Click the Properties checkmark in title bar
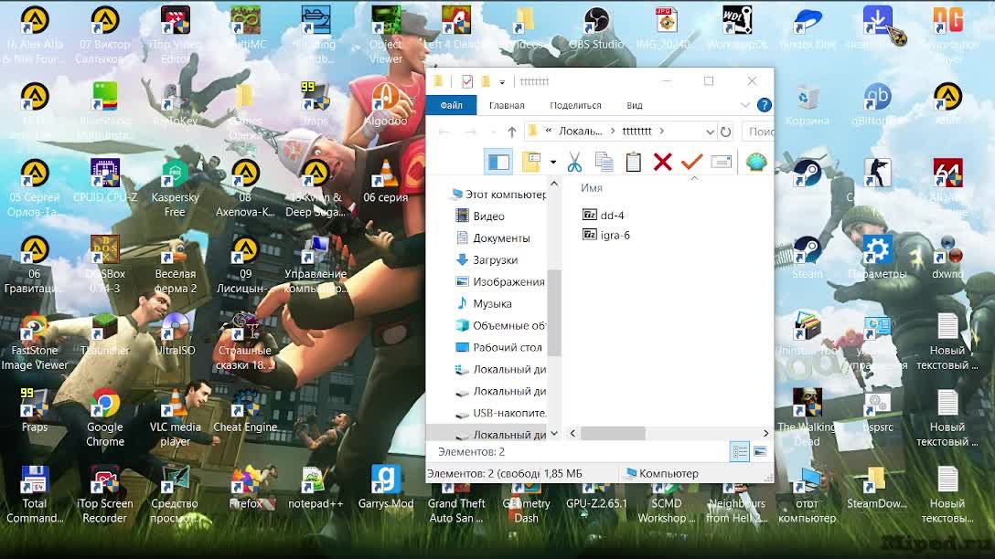The height and width of the screenshot is (559, 995). (467, 81)
